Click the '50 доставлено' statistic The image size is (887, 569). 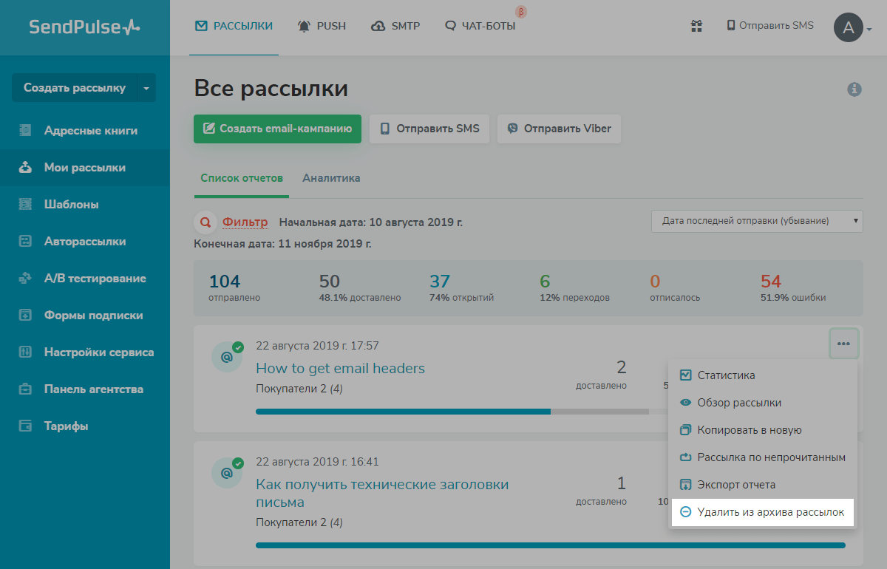[360, 288]
